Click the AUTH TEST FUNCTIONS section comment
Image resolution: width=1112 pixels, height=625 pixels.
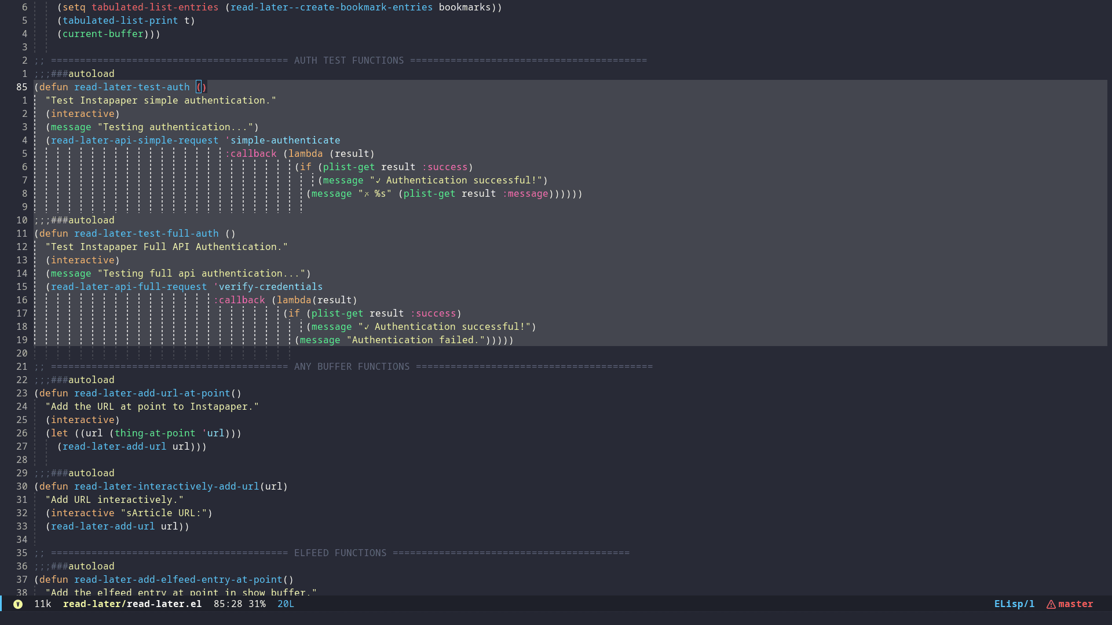tap(349, 61)
